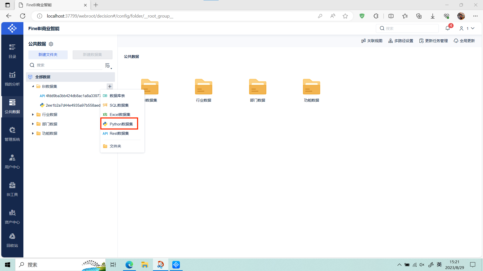Open browser extensions puzzle icon

point(376,16)
